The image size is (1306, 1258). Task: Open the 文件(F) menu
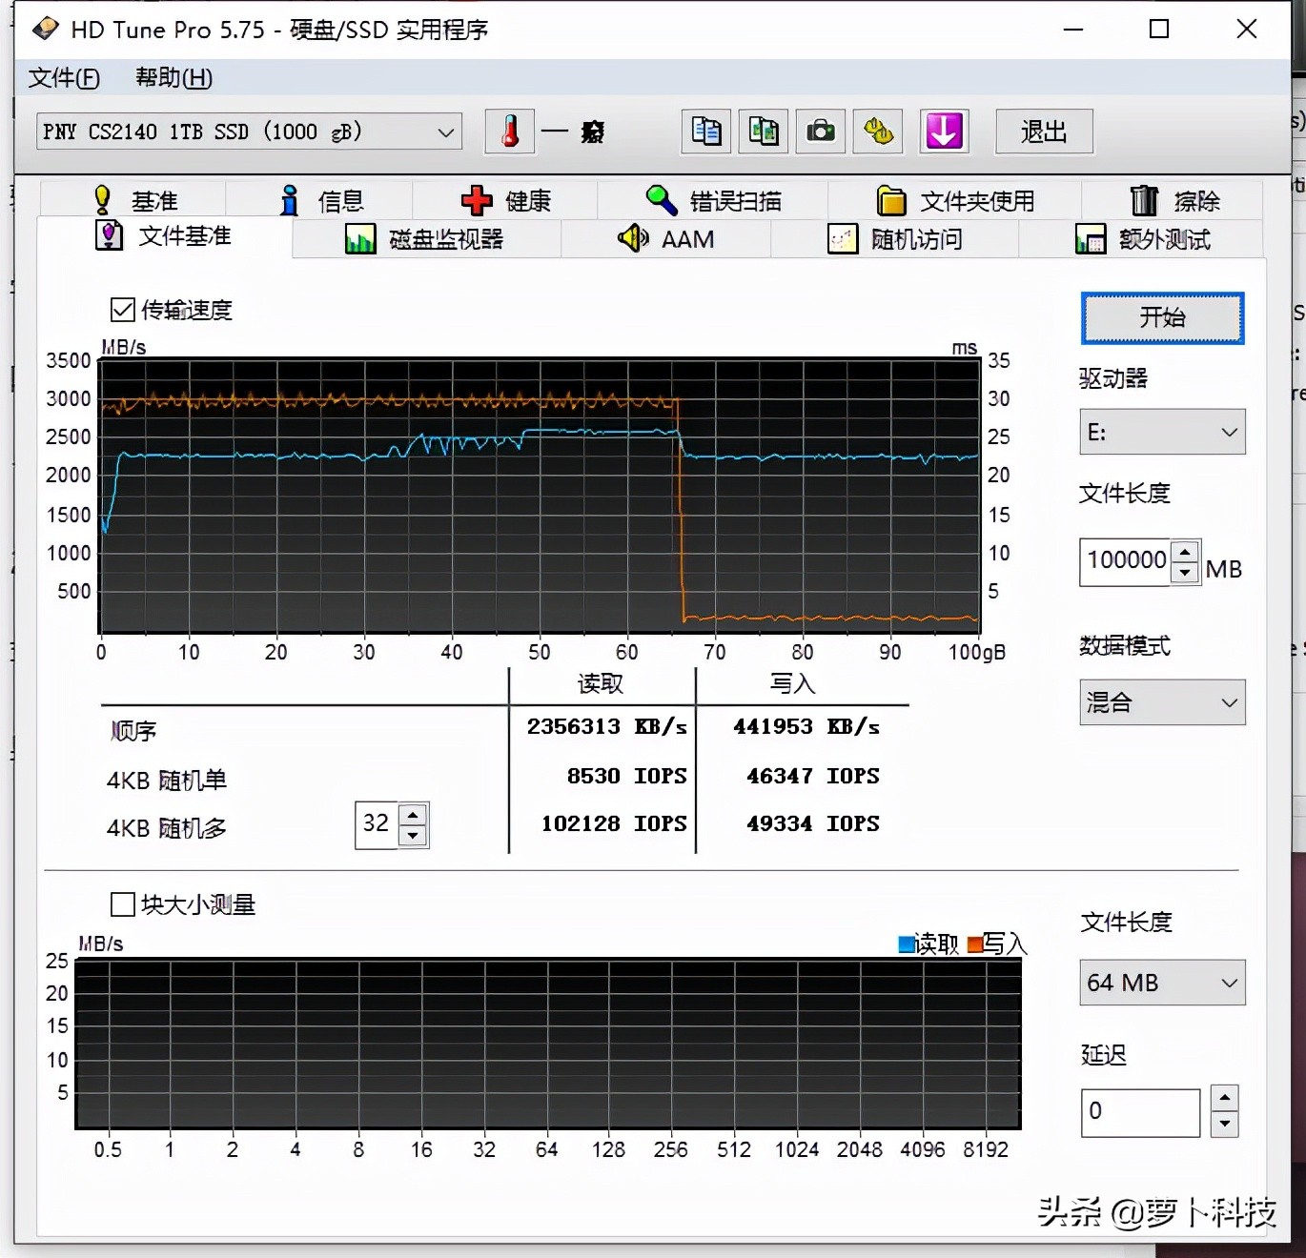coord(63,78)
